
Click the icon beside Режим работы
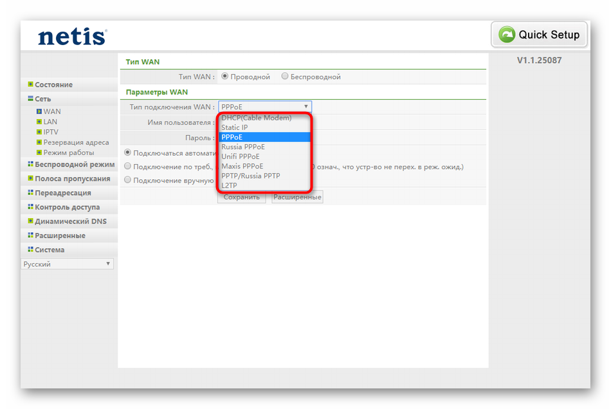[39, 152]
